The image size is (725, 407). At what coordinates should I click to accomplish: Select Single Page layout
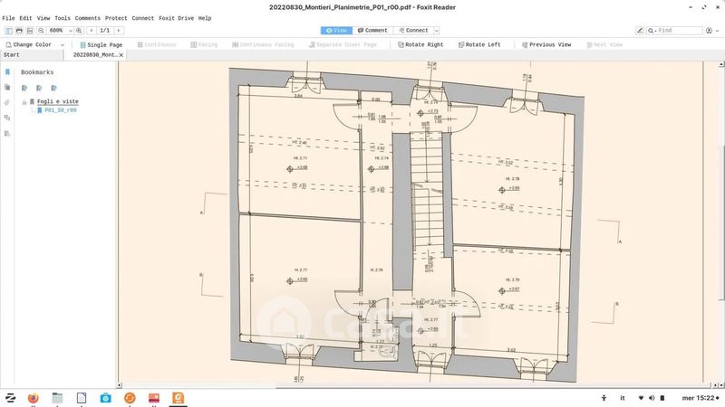pyautogui.click(x=100, y=44)
